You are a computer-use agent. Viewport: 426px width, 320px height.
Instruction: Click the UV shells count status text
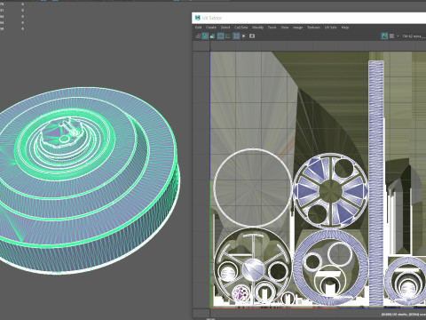[x=404, y=315]
